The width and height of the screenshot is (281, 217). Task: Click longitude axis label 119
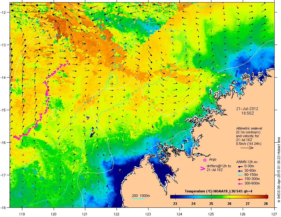[22, 214]
